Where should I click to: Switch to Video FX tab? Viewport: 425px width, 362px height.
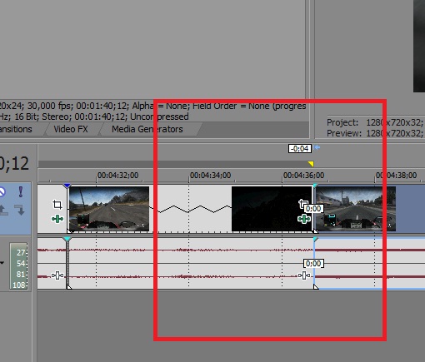[x=71, y=129]
